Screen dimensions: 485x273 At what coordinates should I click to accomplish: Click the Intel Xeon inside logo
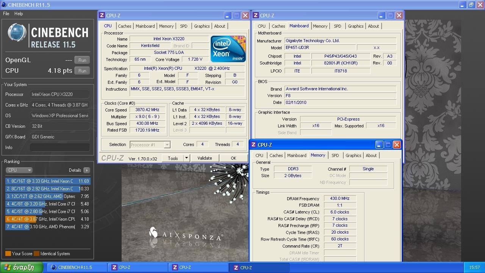pyautogui.click(x=228, y=49)
